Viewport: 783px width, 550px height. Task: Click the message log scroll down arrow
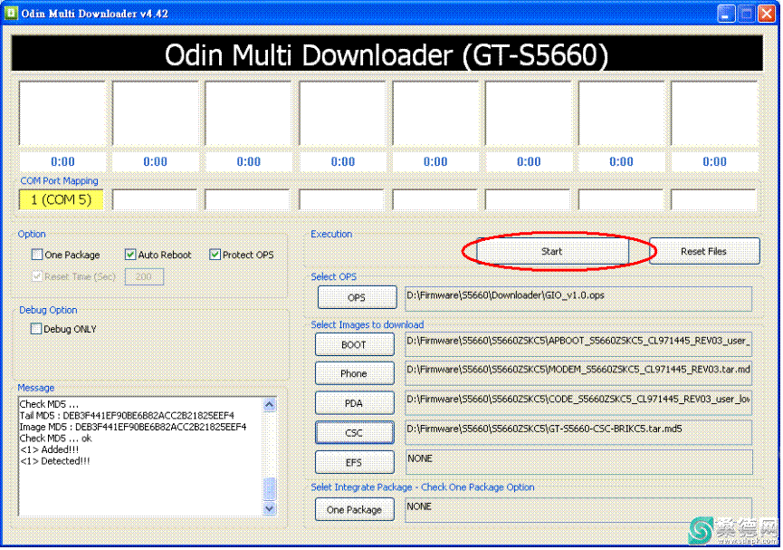pos(270,508)
